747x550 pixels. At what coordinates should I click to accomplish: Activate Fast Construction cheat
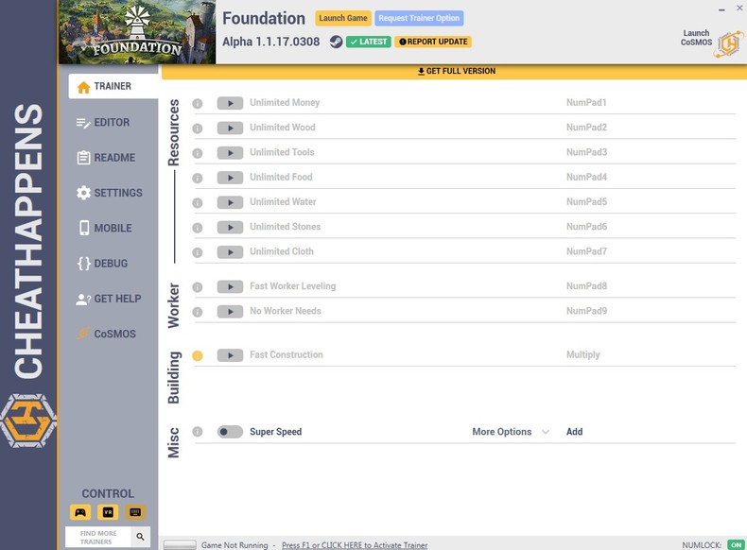[230, 354]
